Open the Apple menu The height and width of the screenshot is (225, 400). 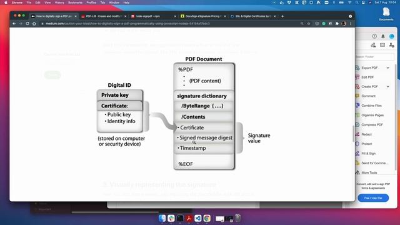coord(6,2)
